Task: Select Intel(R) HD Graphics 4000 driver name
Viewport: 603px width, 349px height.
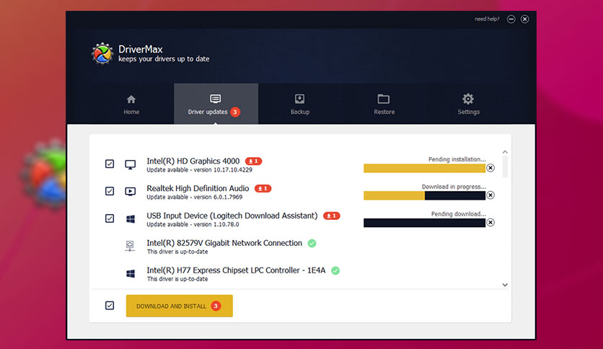Action: coord(193,161)
